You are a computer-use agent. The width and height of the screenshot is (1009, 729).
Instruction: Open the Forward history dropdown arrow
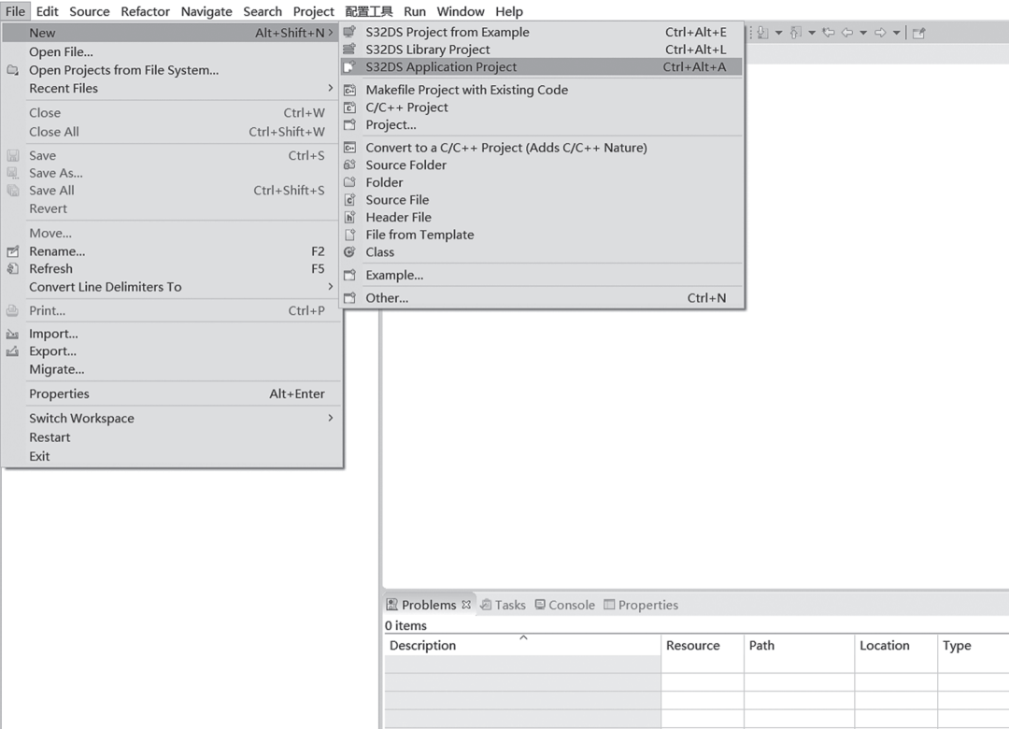click(x=896, y=33)
